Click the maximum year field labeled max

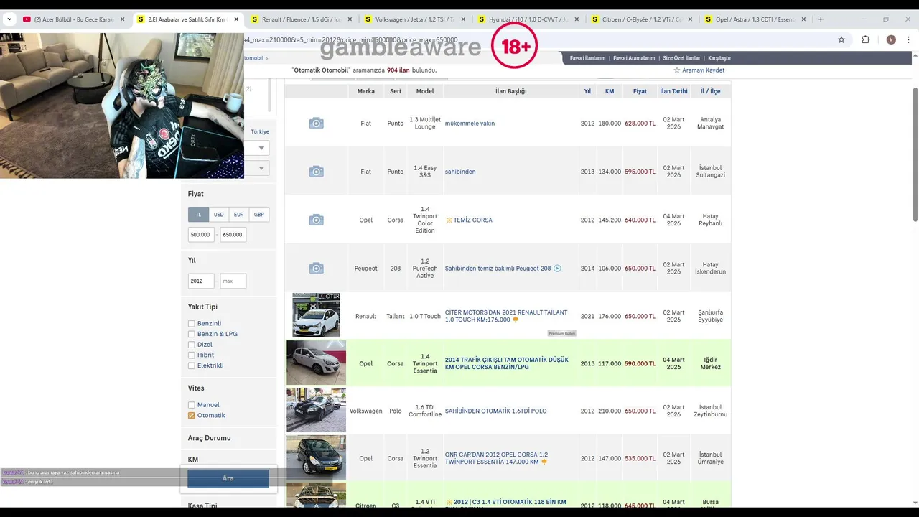[x=233, y=281]
